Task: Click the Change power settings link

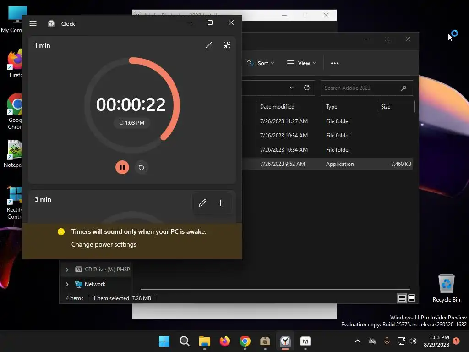Action: click(104, 245)
